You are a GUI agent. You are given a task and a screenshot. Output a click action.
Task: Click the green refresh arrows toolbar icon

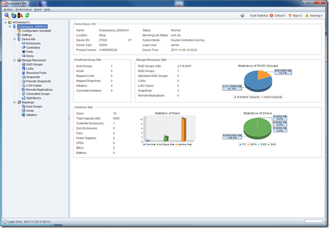click(26, 16)
